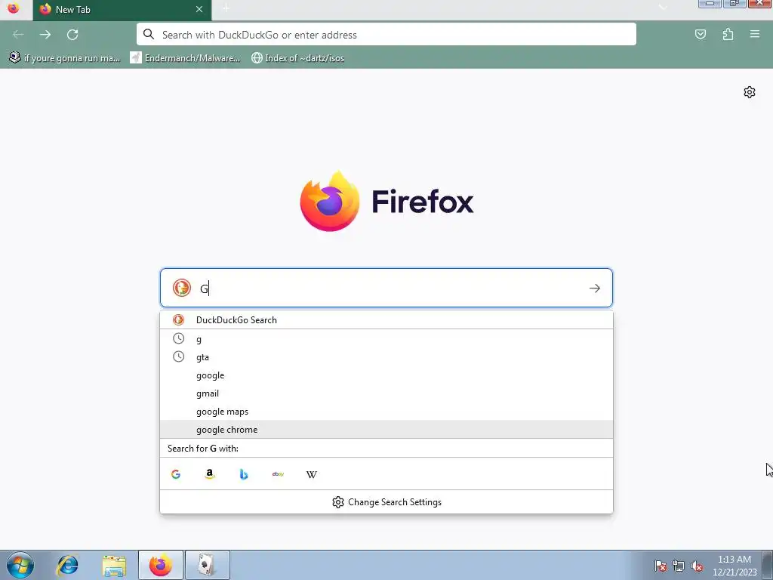
Task: Open the Windows Start button
Action: (x=20, y=565)
